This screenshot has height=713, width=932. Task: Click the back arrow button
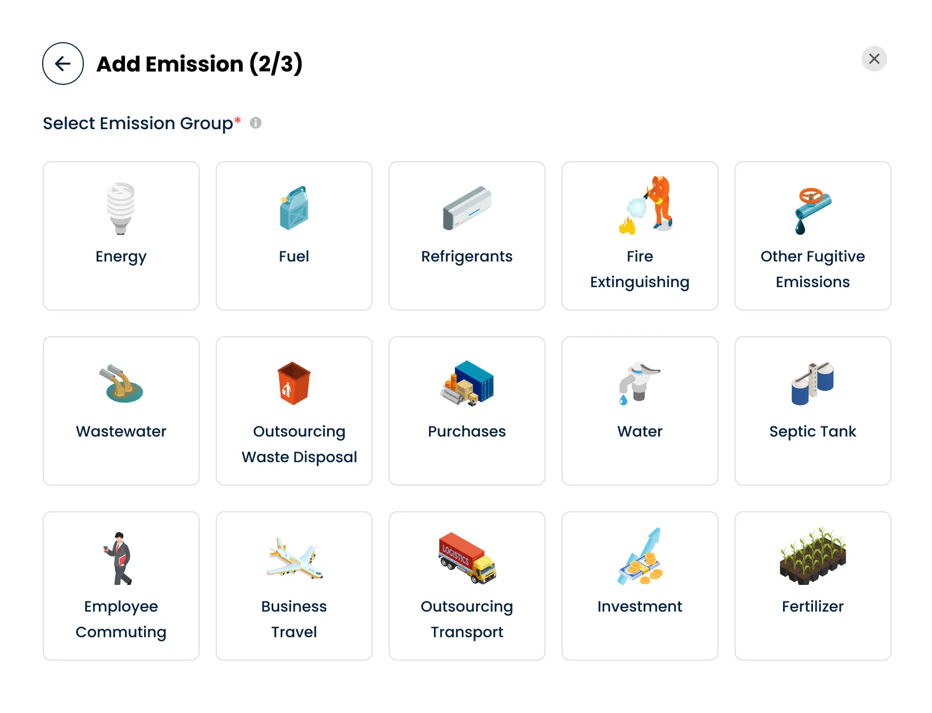63,64
